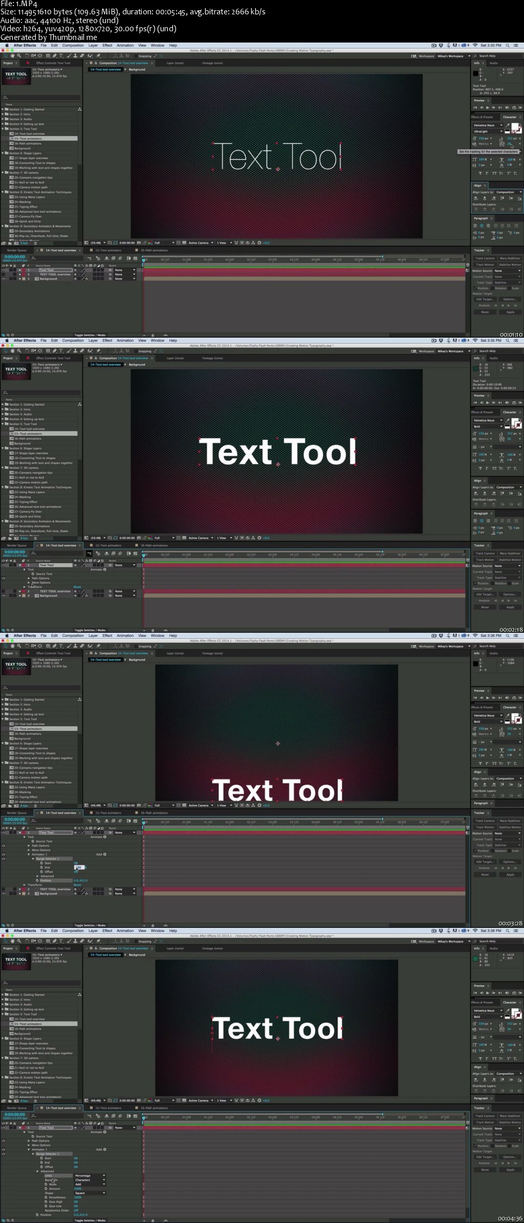
Task: Toggle the Randomize Order Off value, 00:04:36 frame
Action: [x=76, y=1210]
